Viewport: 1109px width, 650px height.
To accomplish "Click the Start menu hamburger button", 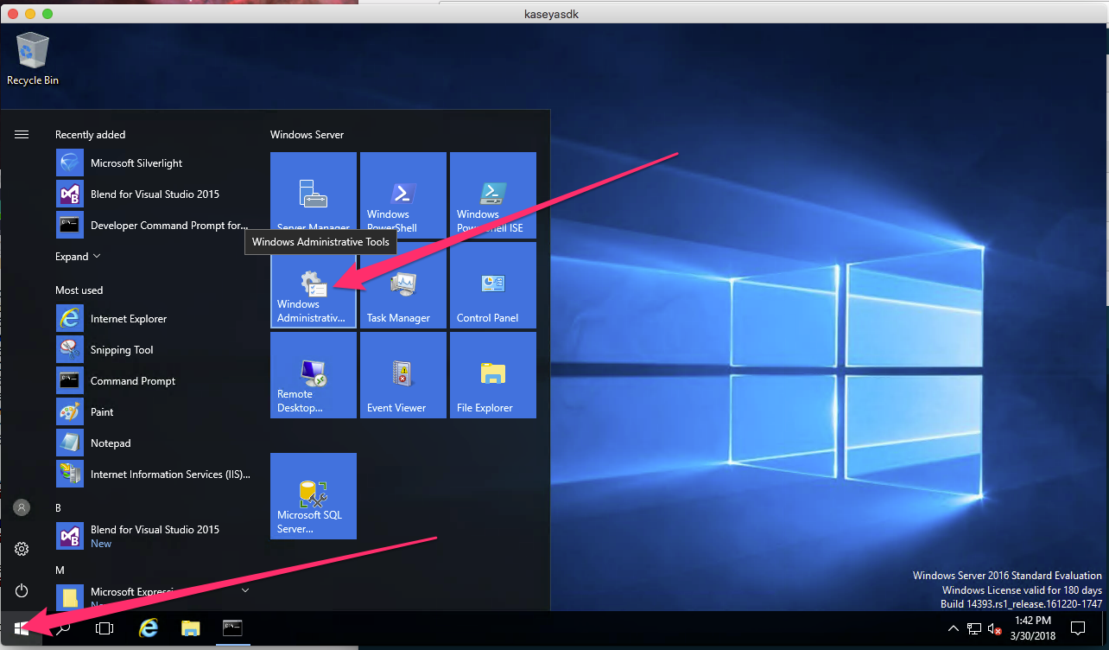I will click(22, 134).
